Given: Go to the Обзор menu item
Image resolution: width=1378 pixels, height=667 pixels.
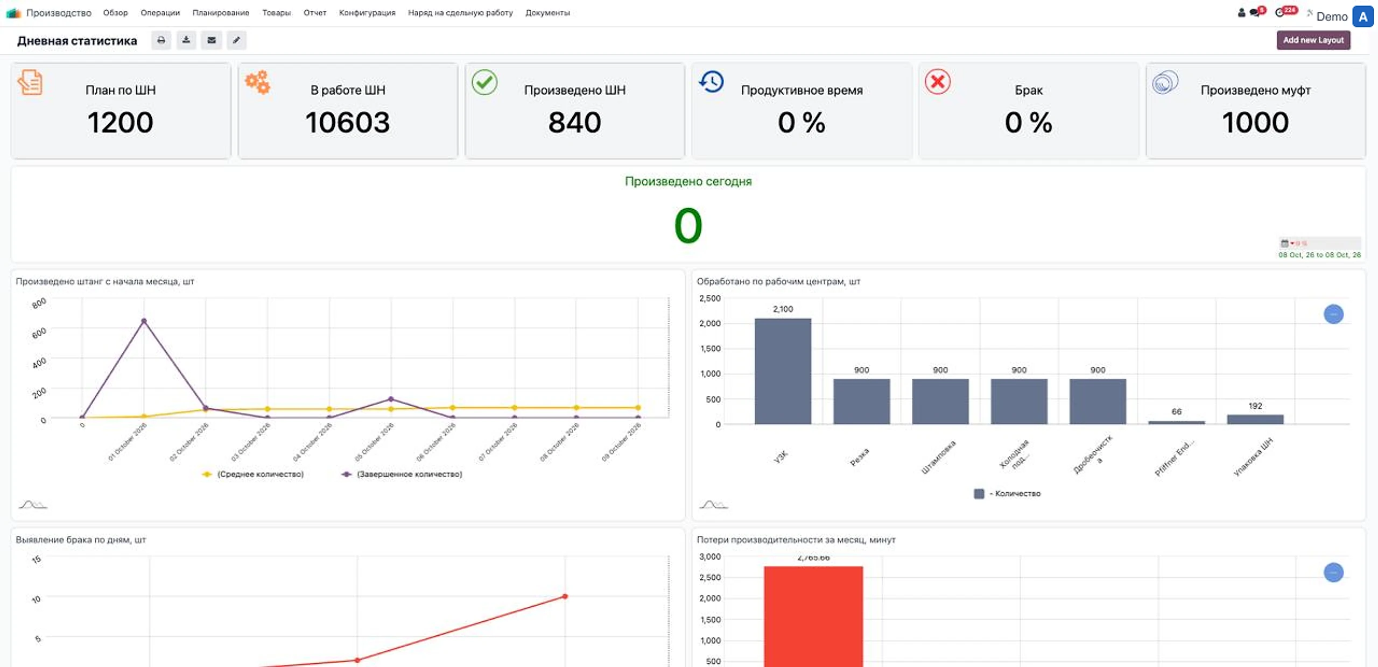Looking at the screenshot, I should click(116, 13).
